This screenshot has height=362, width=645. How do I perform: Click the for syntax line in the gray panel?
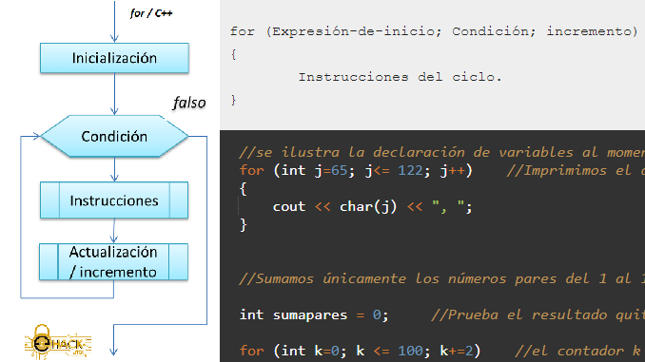(434, 31)
